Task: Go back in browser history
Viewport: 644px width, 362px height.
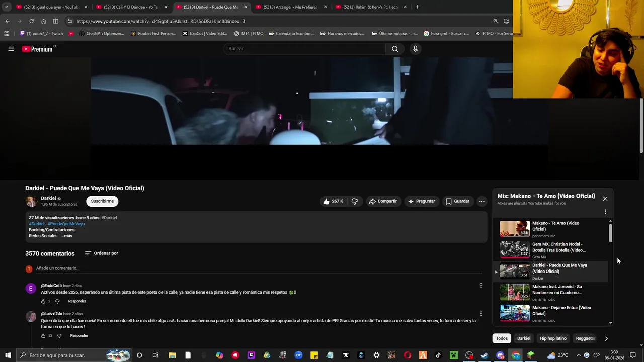Action: (7, 21)
